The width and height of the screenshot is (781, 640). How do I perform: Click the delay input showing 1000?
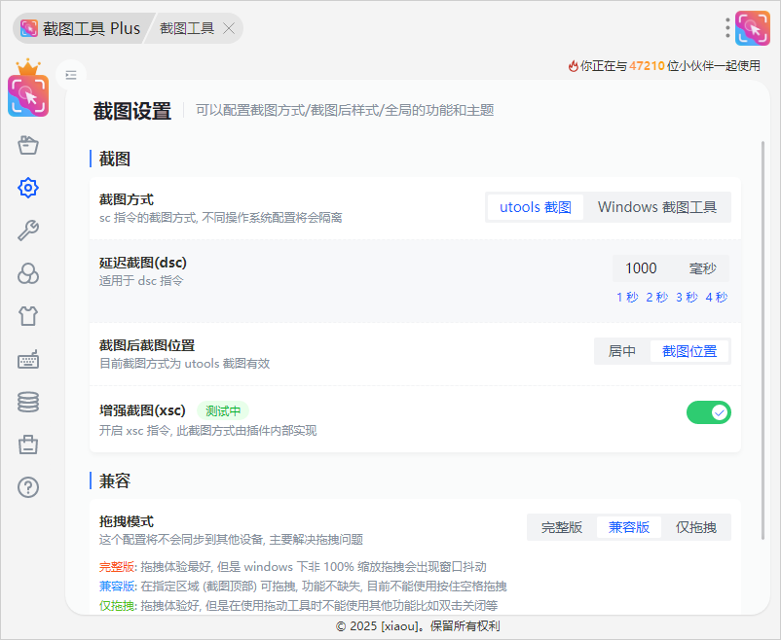[x=642, y=268]
